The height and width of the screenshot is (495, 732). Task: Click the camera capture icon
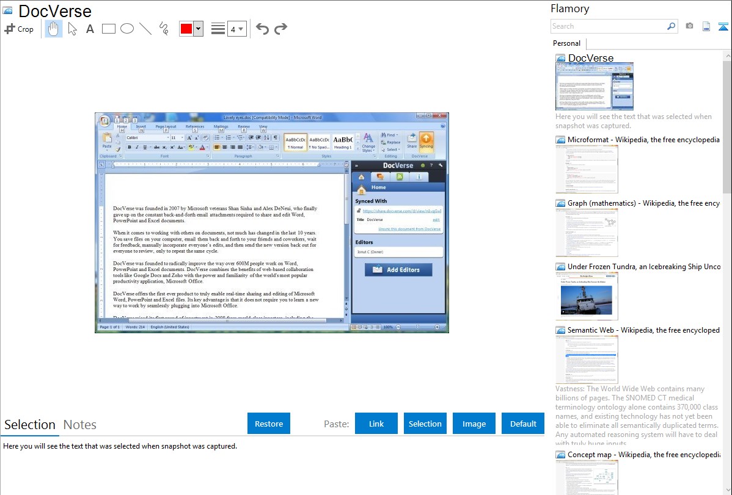tap(689, 26)
